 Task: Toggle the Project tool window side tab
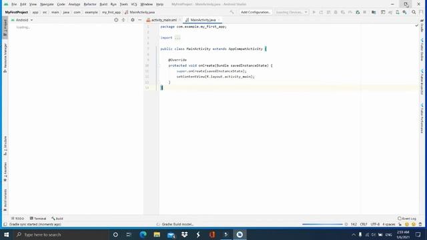tap(5, 28)
